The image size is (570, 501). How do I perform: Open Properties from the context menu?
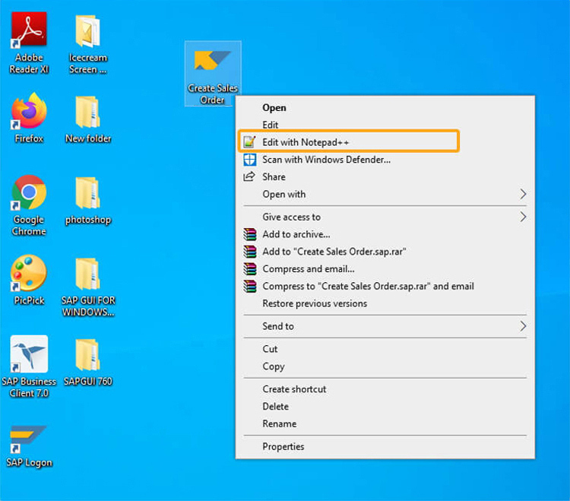point(283,447)
